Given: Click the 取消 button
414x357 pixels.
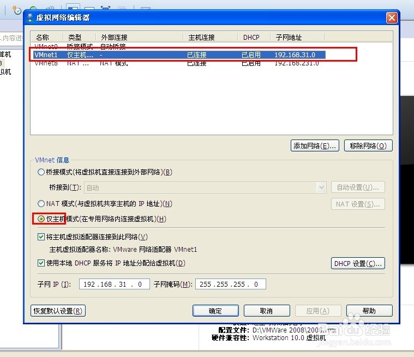Looking at the screenshot, I should click(x=267, y=311).
